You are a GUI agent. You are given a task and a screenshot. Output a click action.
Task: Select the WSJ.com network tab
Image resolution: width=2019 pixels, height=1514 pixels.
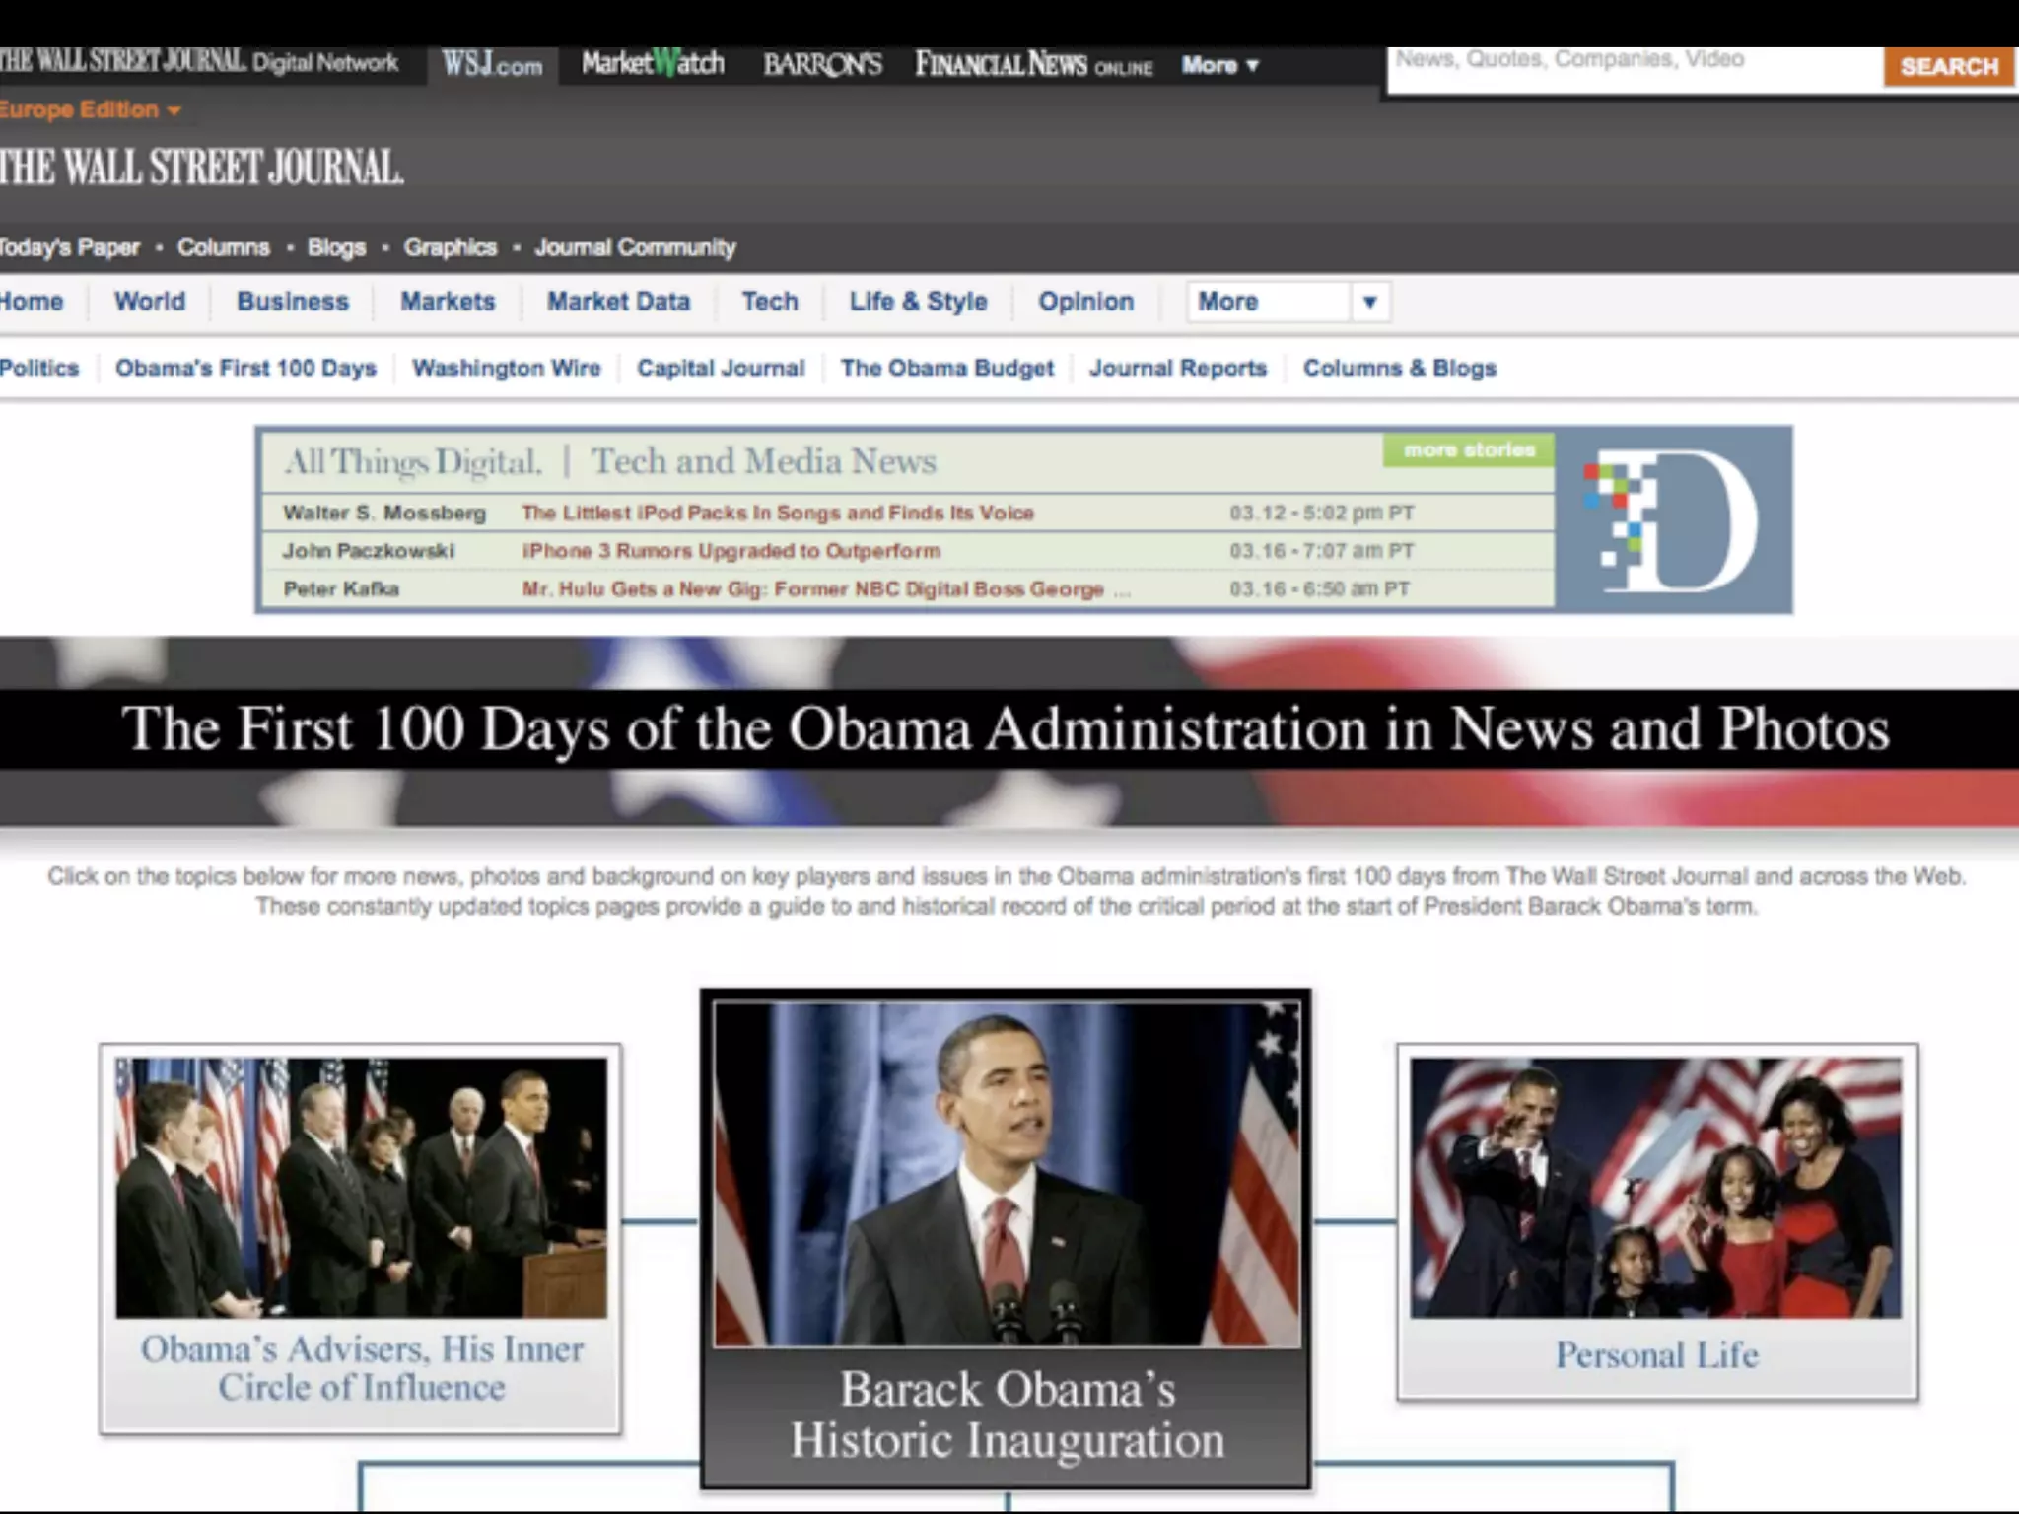tap(492, 65)
